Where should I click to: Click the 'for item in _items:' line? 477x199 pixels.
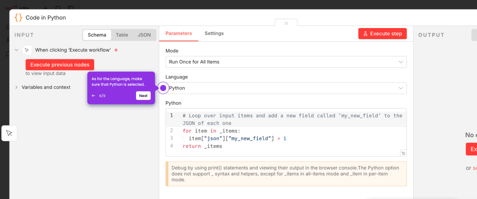click(x=211, y=131)
